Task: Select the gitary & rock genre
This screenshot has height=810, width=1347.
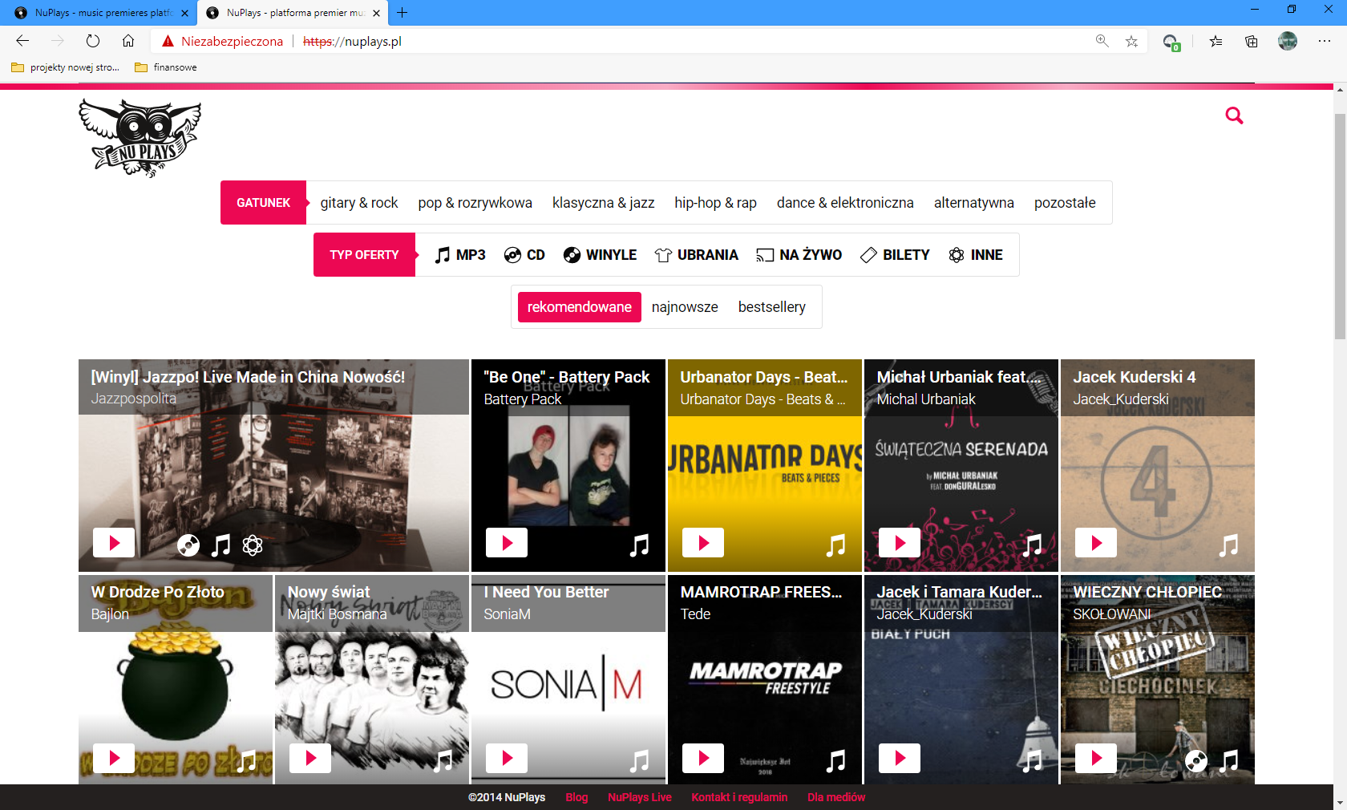Action: point(359,203)
